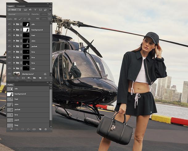Delete current path trash icon
Image resolution: width=188 pixels, height=151 pixels.
click(46, 129)
